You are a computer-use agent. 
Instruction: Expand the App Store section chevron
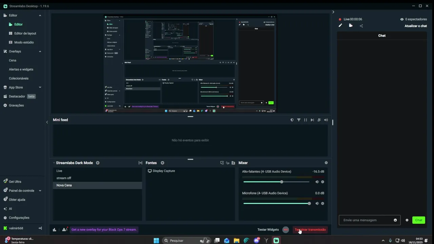pyautogui.click(x=40, y=87)
